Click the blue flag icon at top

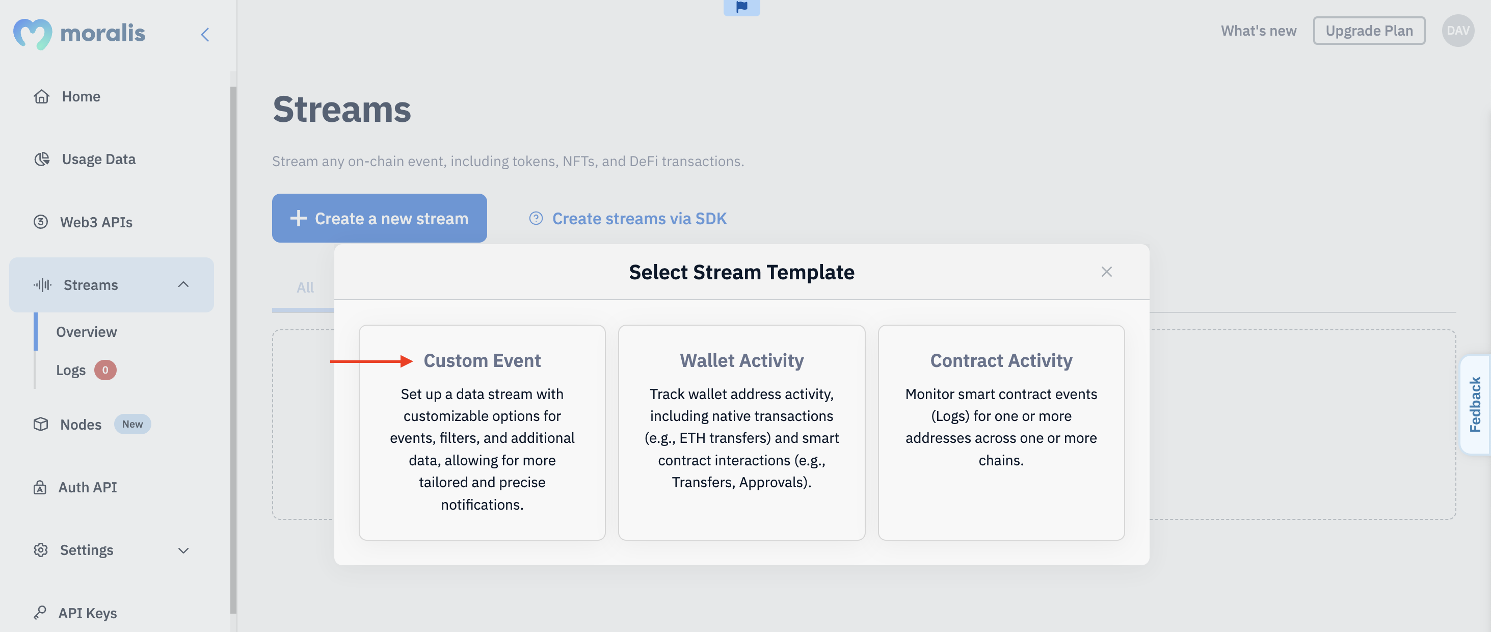click(741, 7)
